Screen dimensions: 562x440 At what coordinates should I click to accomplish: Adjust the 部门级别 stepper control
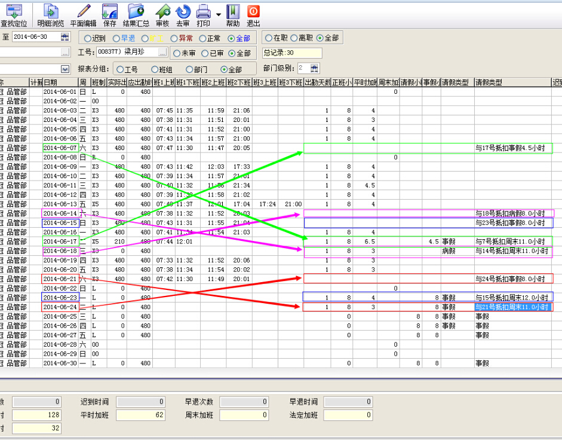coord(314,68)
